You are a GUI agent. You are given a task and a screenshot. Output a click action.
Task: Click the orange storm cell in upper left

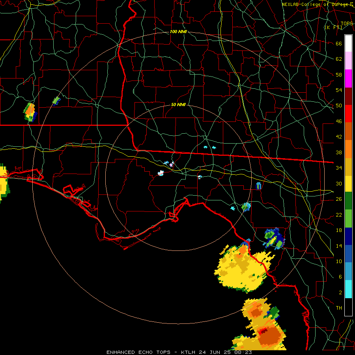click(30, 112)
